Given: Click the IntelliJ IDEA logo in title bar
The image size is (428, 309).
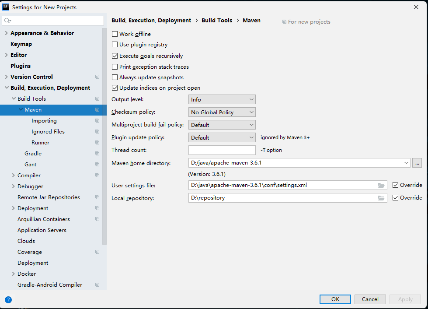Looking at the screenshot, I should click(5, 7).
